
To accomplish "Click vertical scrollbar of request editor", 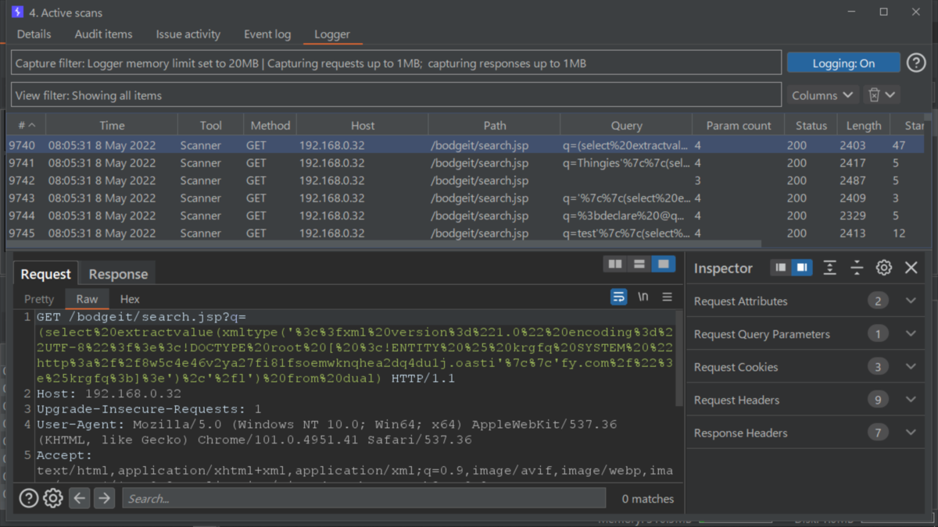I will pos(679,359).
